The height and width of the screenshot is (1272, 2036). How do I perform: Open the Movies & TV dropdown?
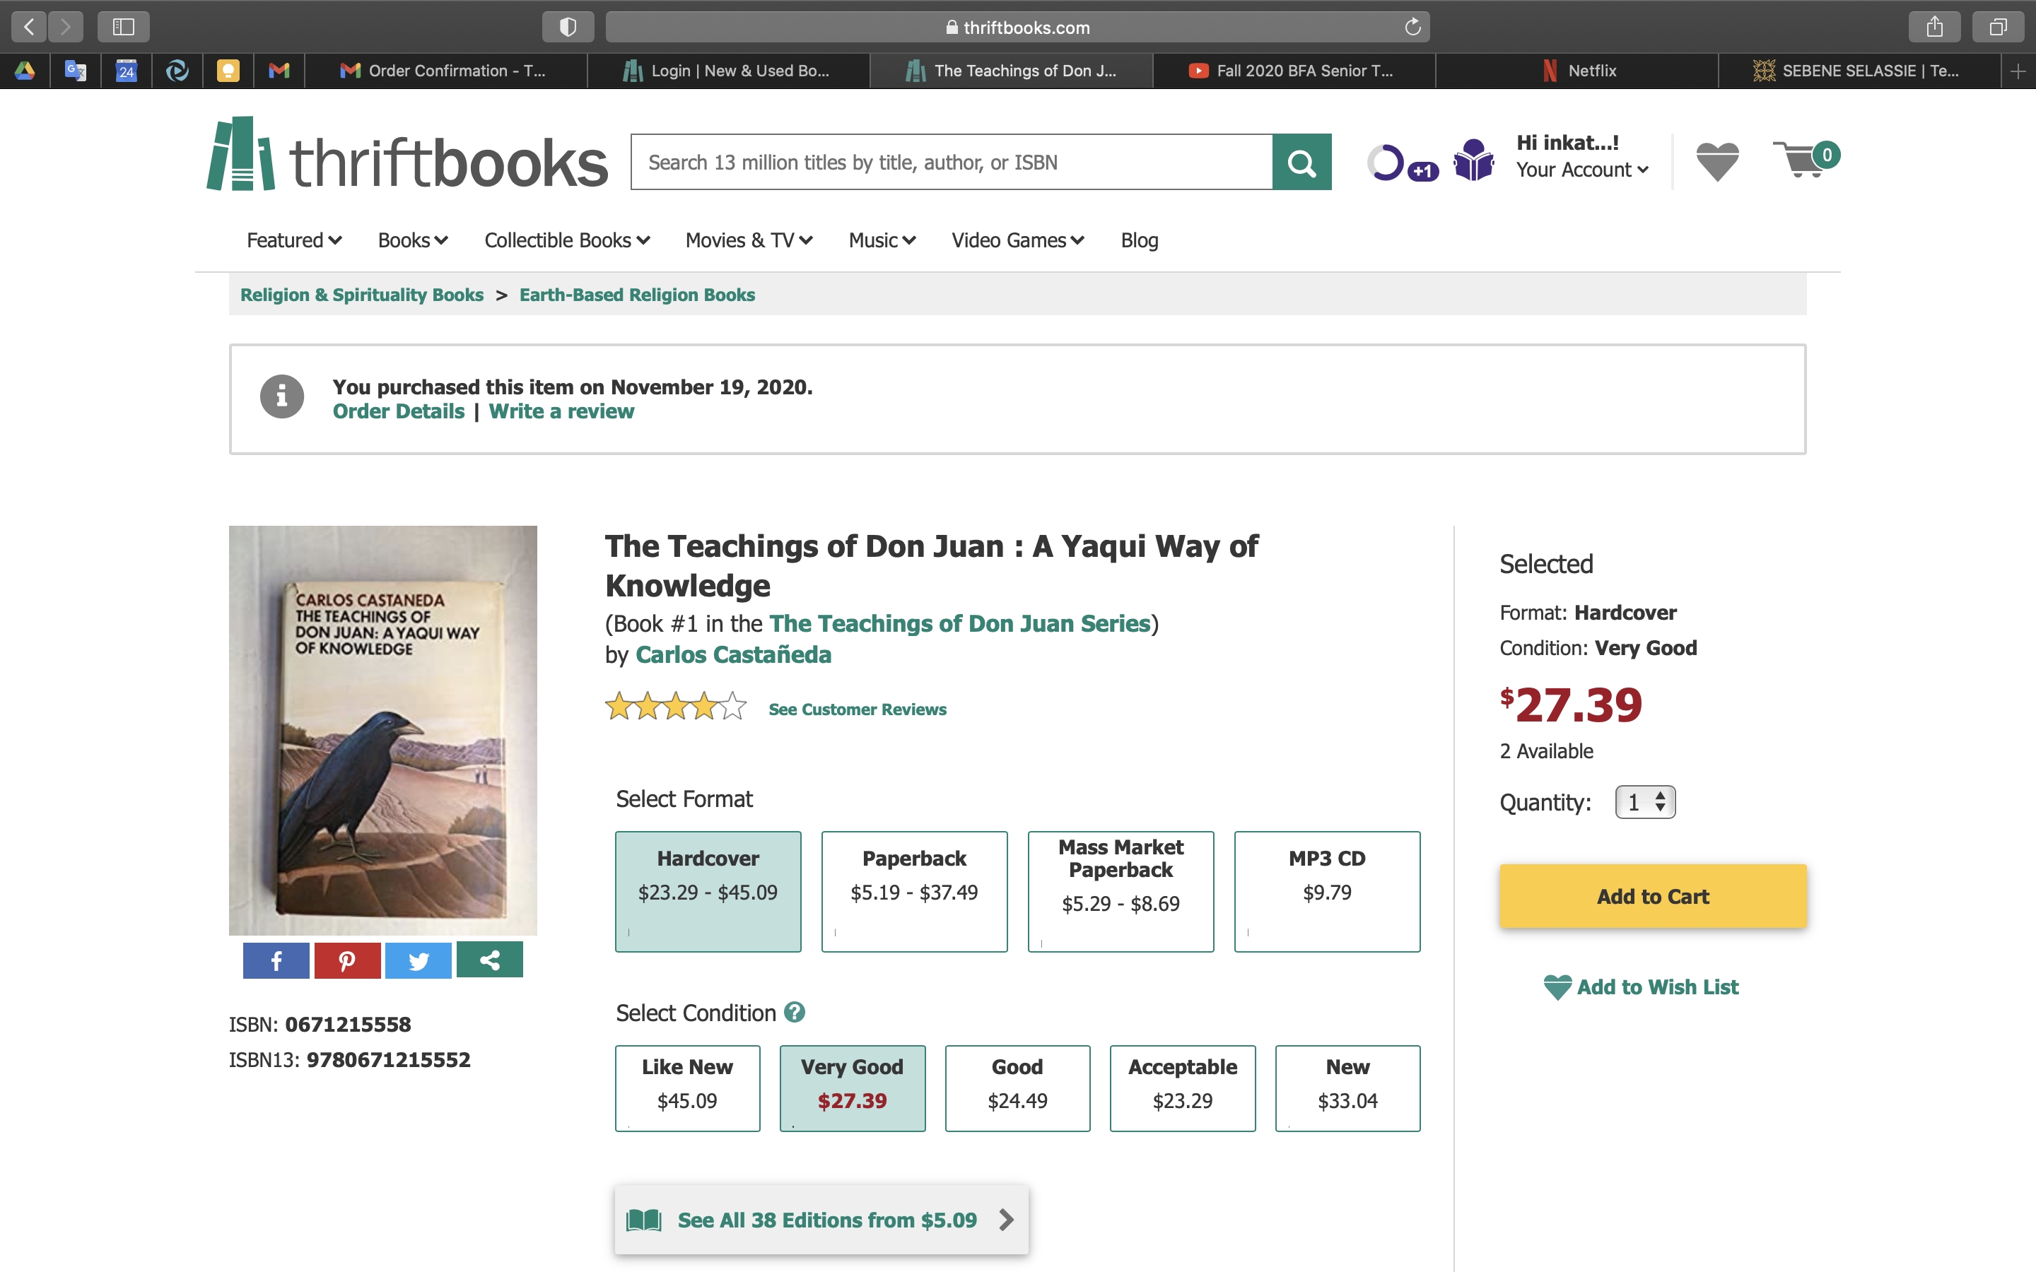point(747,240)
